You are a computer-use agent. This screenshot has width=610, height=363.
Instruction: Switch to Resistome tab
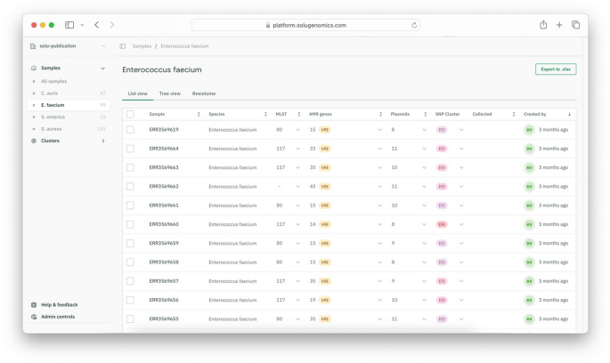[204, 93]
